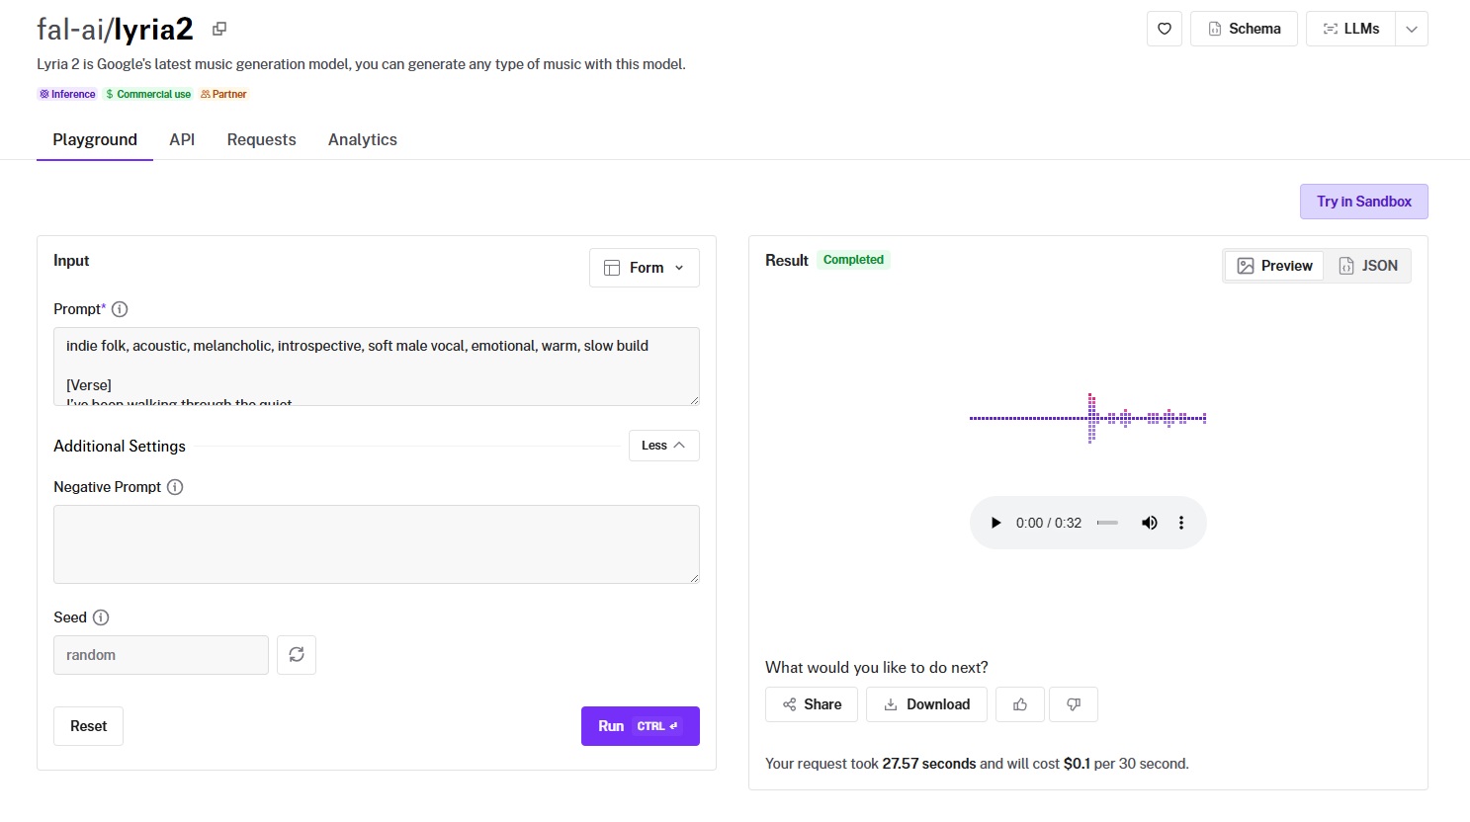Collapse Additional Settings with Less
The image size is (1470, 822).
663,446
